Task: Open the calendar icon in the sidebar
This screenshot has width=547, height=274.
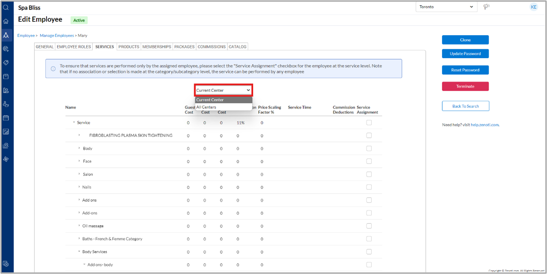Action: [x=6, y=118]
